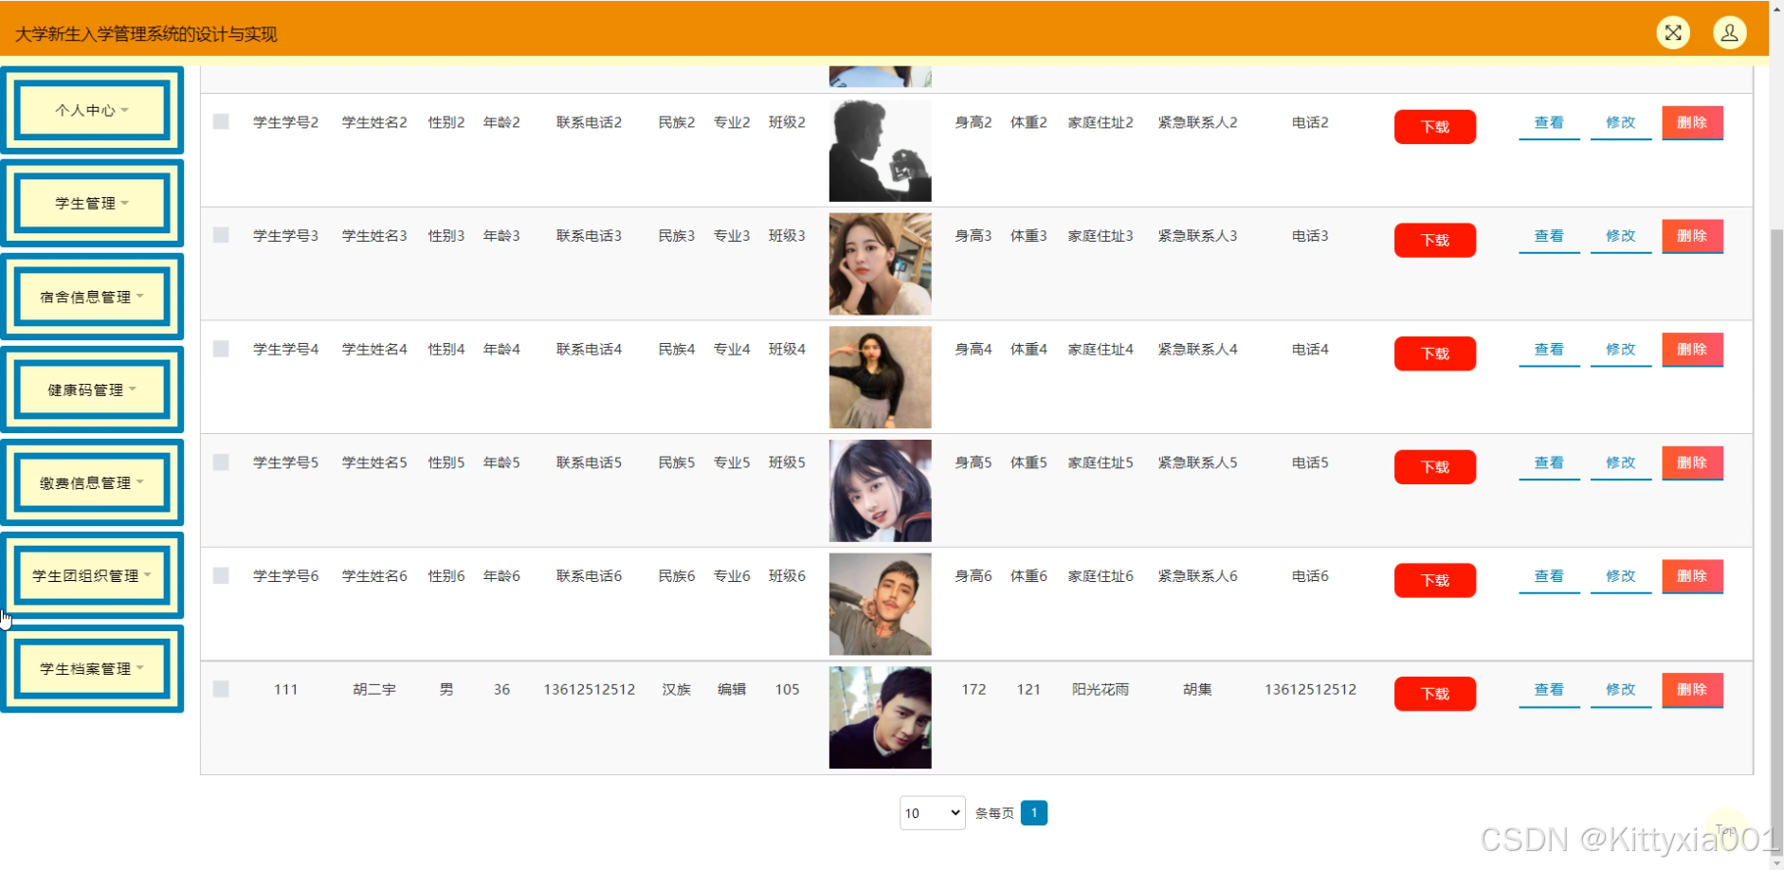Click the fullscreen toggle icon in header

(x=1673, y=33)
